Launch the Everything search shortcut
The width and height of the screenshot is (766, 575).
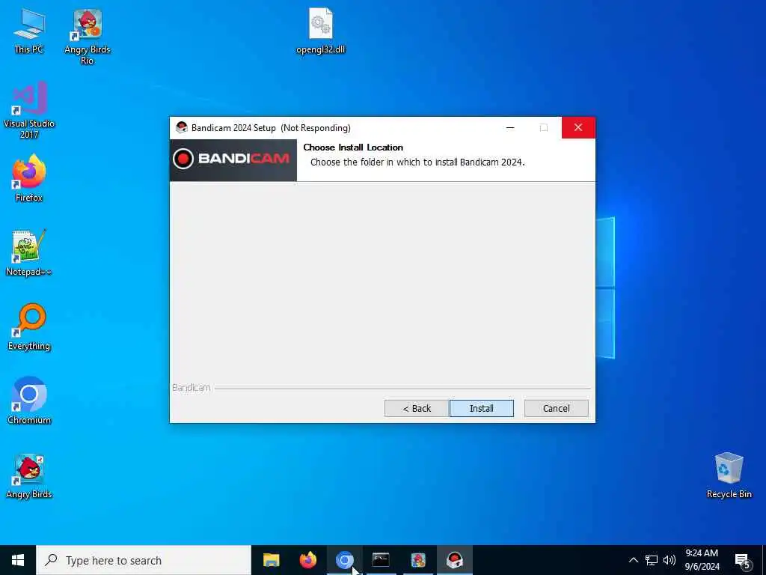tap(29, 326)
